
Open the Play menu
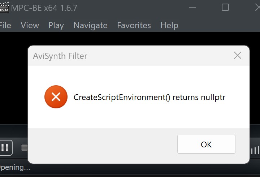(x=56, y=25)
